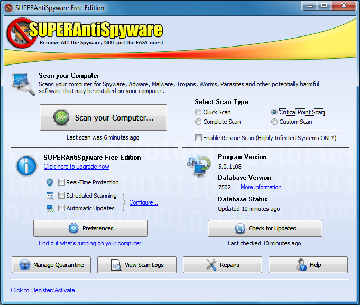
Task: Enable Real-Time Protection checkbox
Action: (x=62, y=182)
